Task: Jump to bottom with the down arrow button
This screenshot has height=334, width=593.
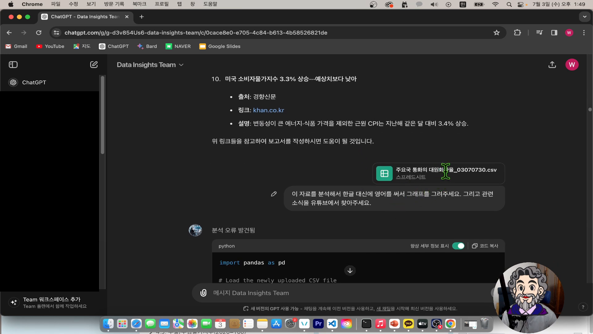Action: pyautogui.click(x=350, y=271)
